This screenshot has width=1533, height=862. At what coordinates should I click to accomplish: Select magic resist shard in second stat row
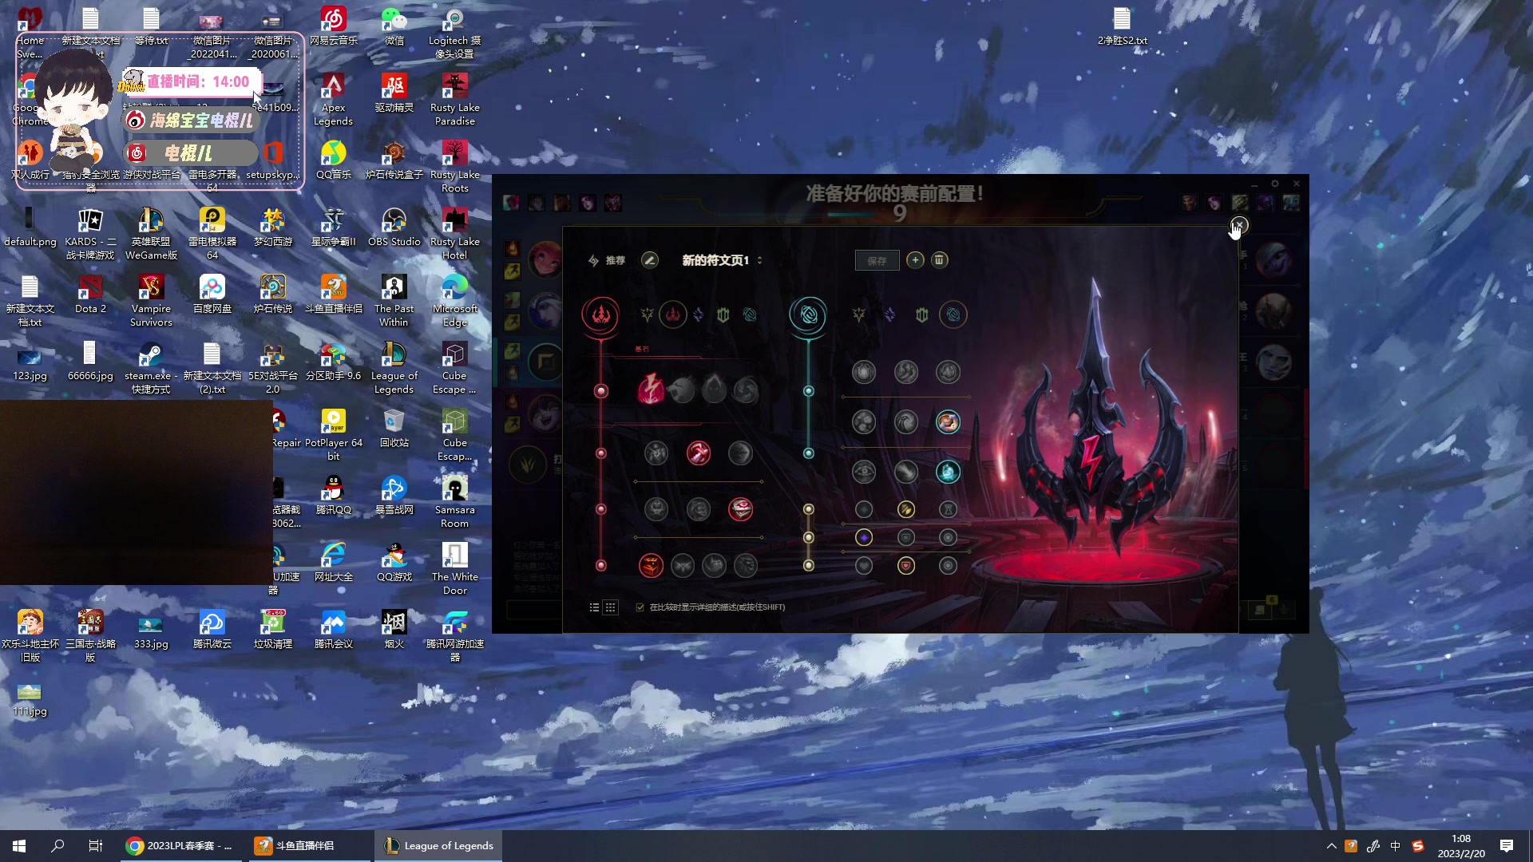948,537
